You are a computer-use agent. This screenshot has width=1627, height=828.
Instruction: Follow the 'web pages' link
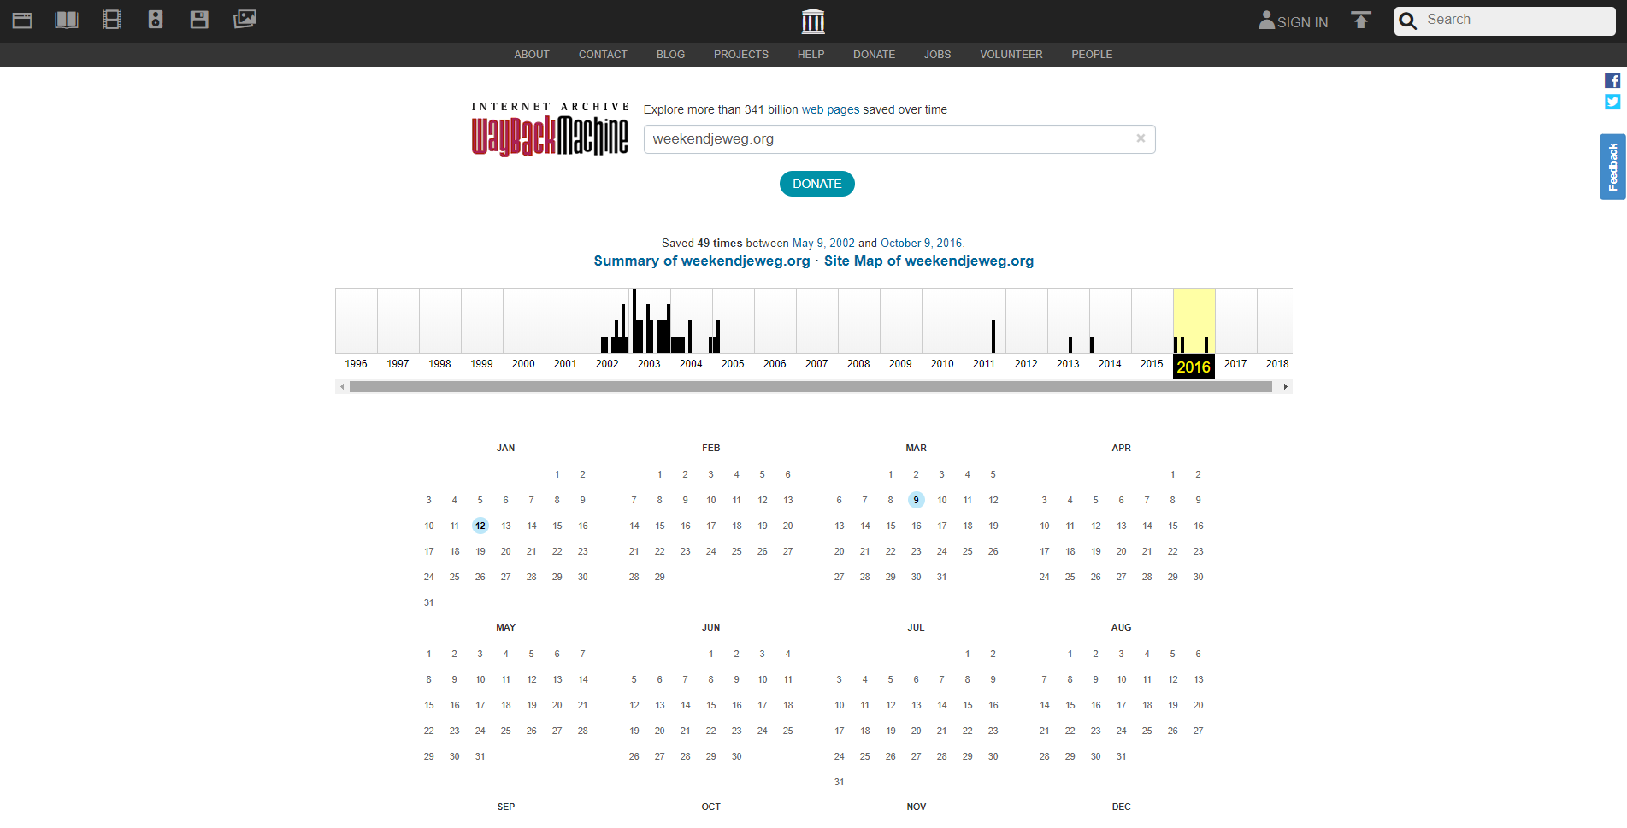click(x=830, y=109)
